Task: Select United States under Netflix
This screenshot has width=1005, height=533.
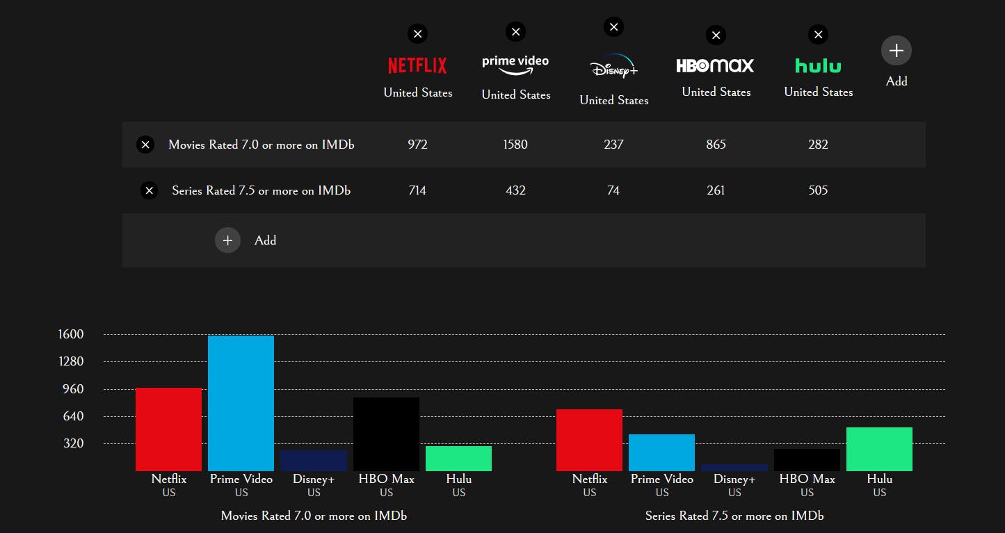Action: (x=418, y=92)
